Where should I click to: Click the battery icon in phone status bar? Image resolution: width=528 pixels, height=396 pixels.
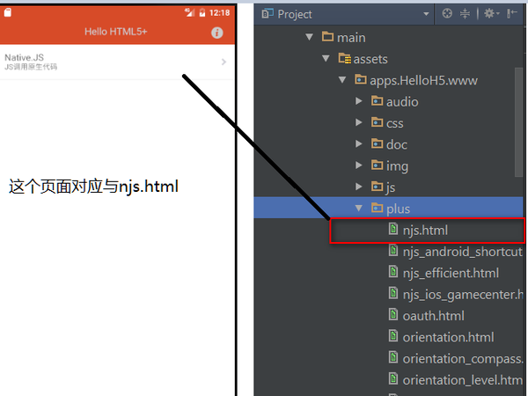pos(202,13)
